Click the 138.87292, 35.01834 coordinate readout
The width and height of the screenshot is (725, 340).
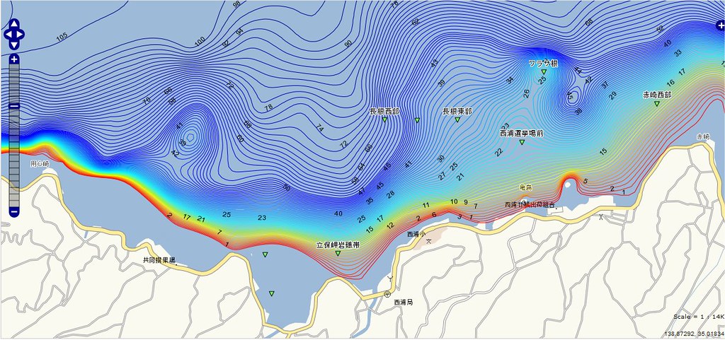(695, 334)
